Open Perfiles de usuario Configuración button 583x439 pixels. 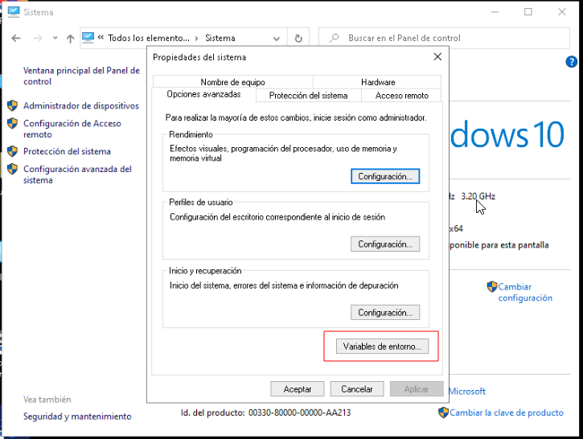click(x=385, y=244)
